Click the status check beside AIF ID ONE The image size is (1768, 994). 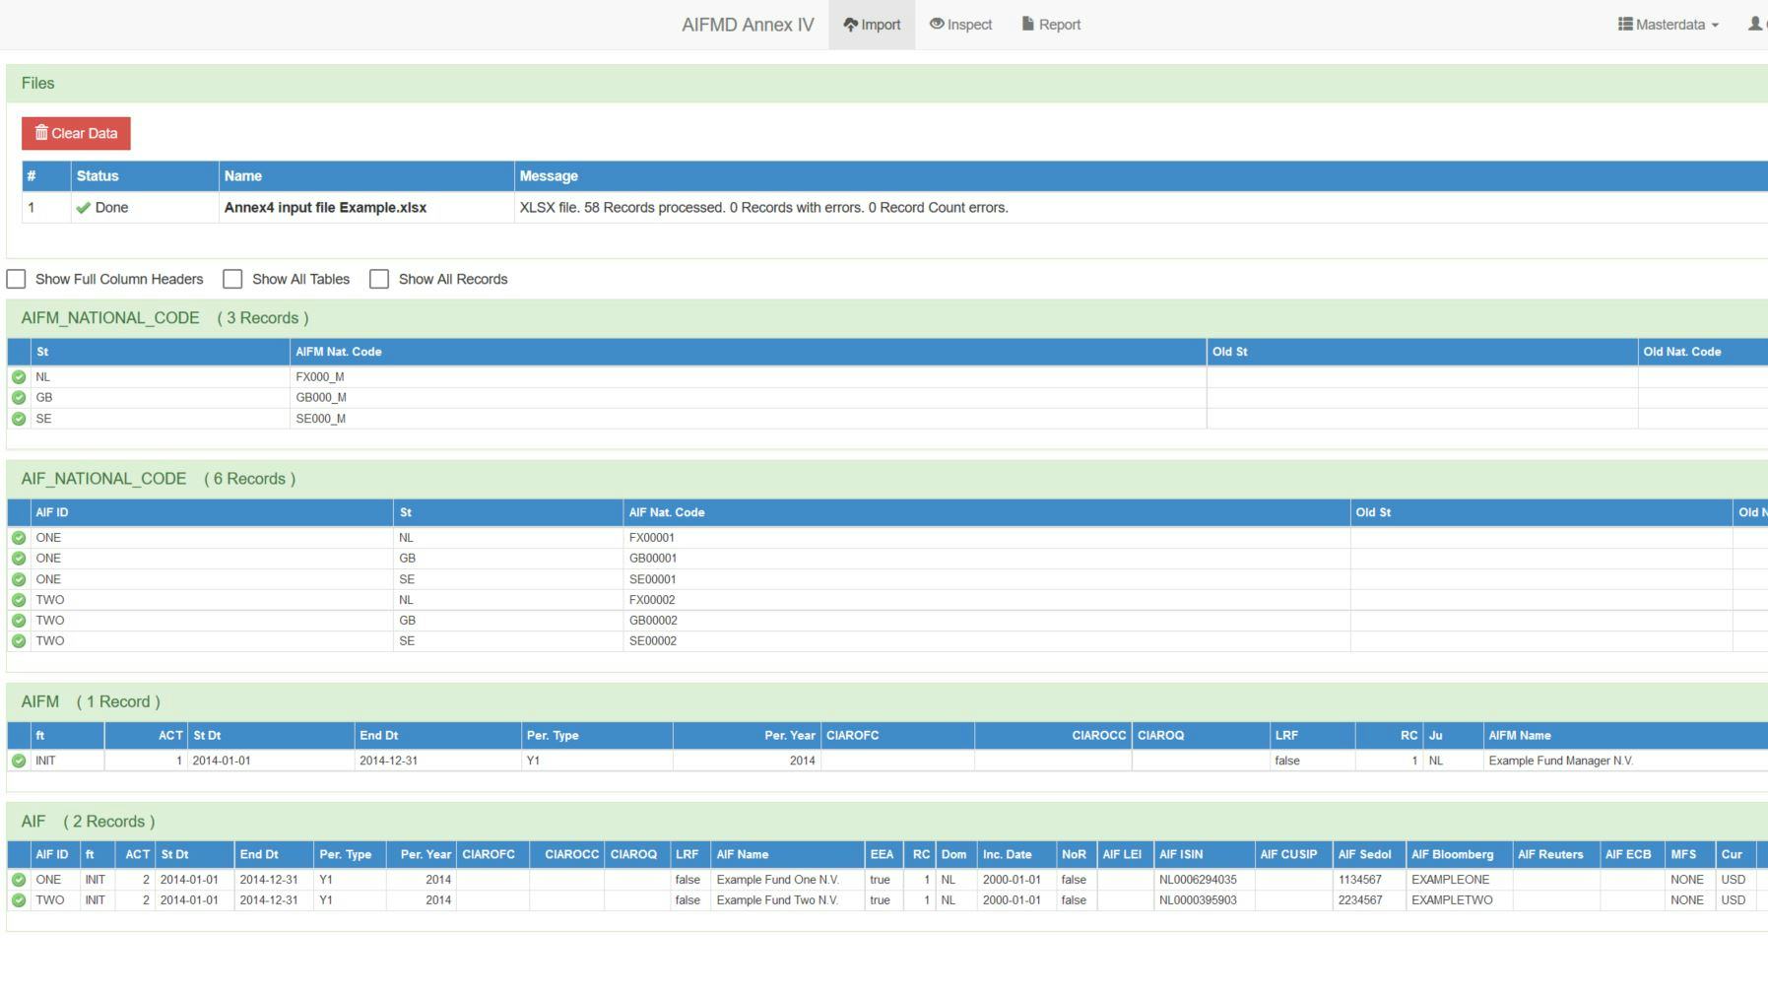point(18,537)
